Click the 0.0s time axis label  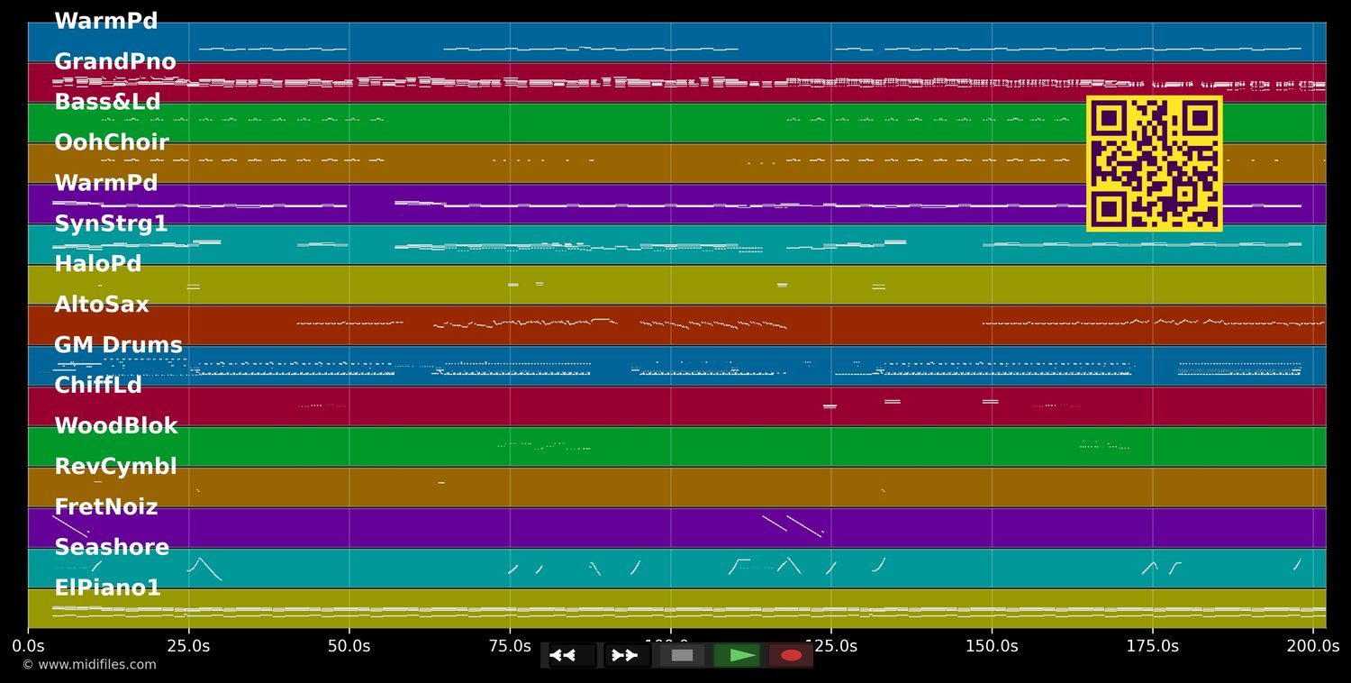coord(28,646)
